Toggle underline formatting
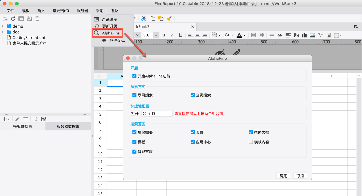362x196 pixels. (180, 35)
